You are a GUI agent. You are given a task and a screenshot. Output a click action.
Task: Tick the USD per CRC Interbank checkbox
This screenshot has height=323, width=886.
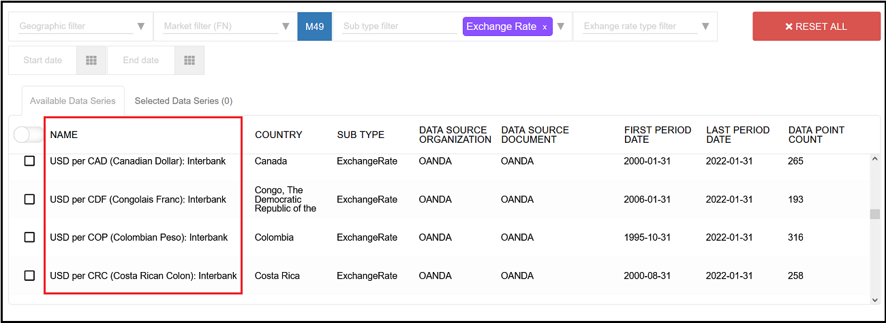point(29,275)
